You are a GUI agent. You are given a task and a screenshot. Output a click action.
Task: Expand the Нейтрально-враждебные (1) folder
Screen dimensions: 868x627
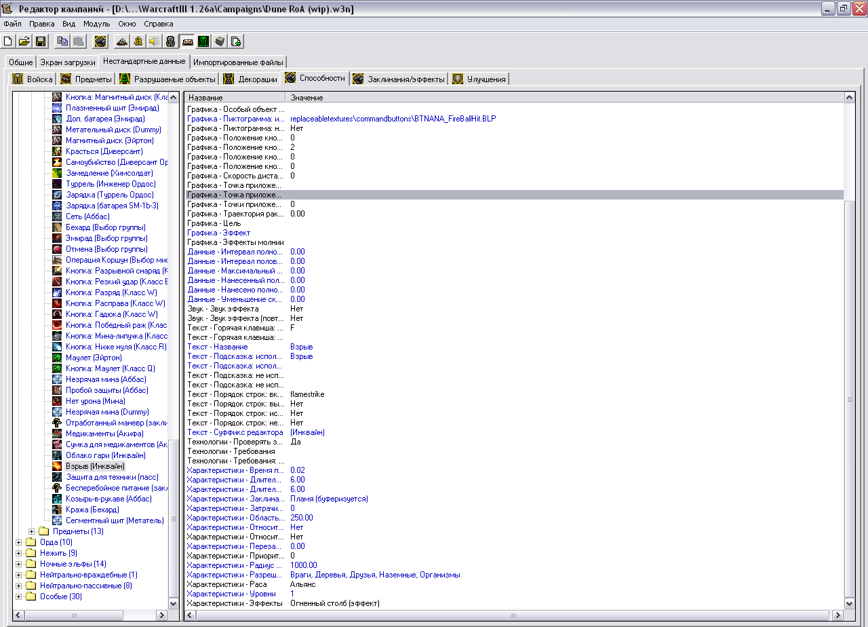click(18, 575)
